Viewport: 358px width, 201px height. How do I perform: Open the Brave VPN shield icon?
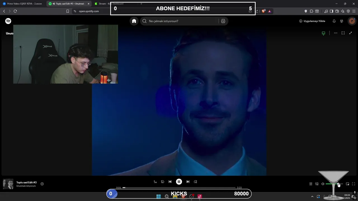click(348, 11)
